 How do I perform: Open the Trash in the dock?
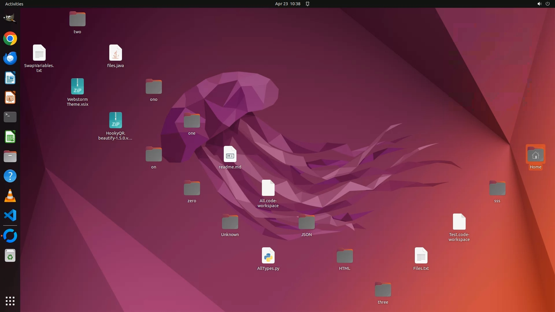coord(10,256)
